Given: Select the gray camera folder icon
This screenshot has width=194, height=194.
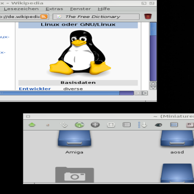Looking at the screenshot, I should 75,175.
